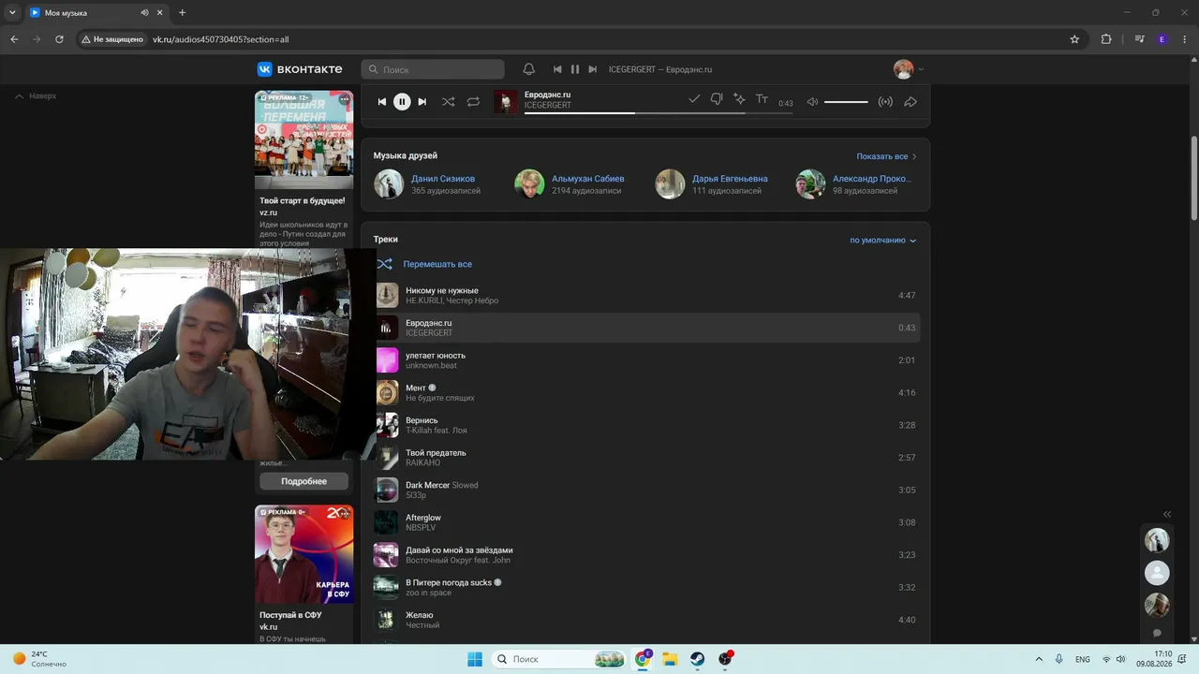Show hidden tray icons chevron
The image size is (1199, 674).
(x=1039, y=659)
